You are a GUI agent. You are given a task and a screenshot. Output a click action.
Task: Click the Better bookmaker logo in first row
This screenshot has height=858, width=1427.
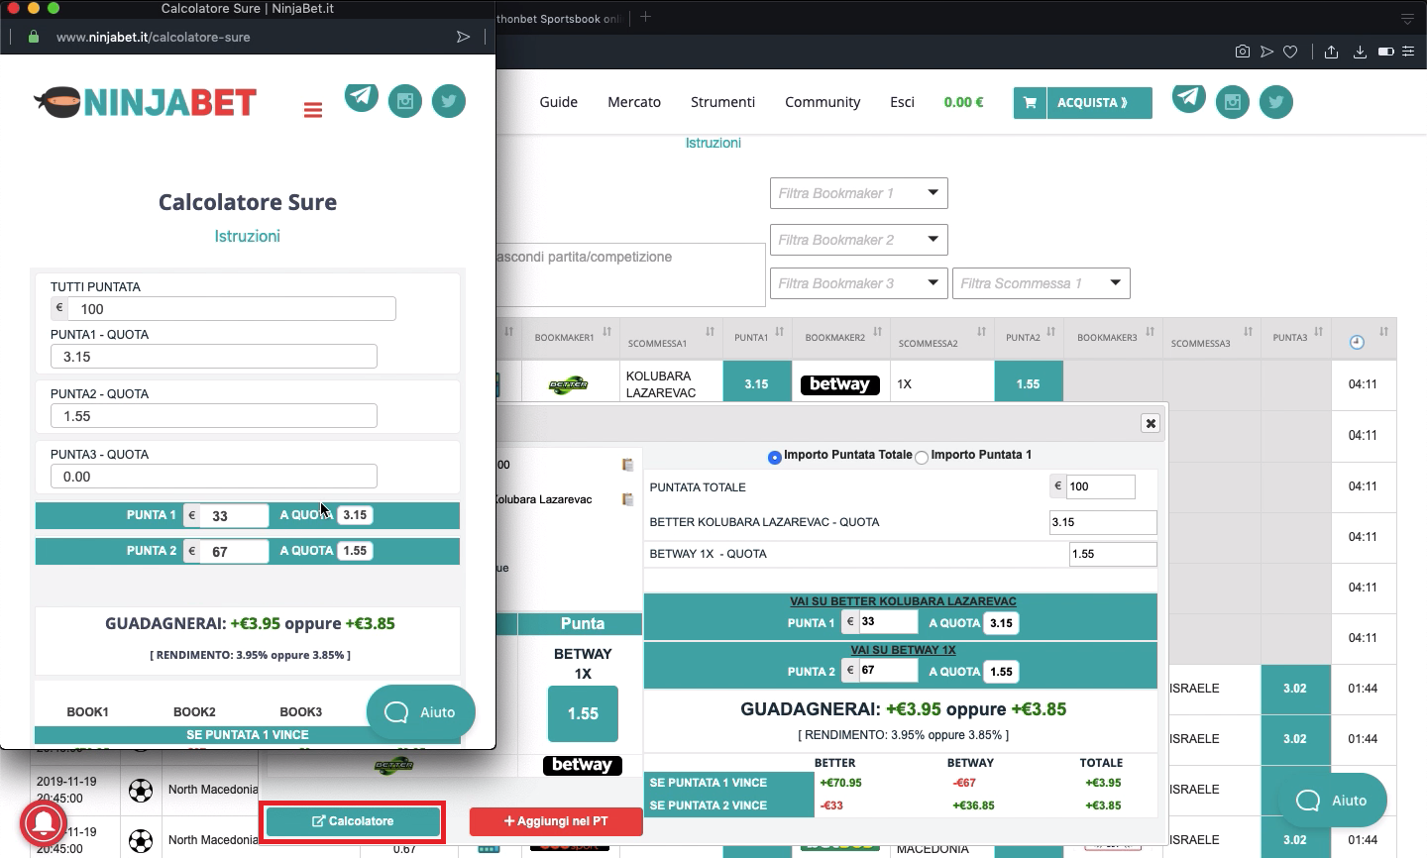[568, 384]
